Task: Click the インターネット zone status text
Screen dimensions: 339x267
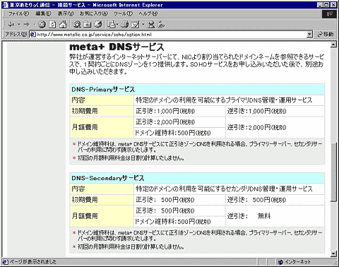Action: 297,262
